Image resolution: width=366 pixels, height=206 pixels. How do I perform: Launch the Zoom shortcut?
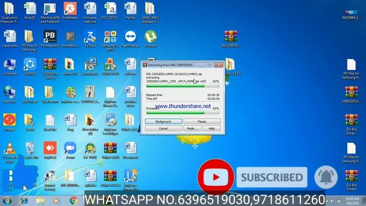tap(70, 150)
